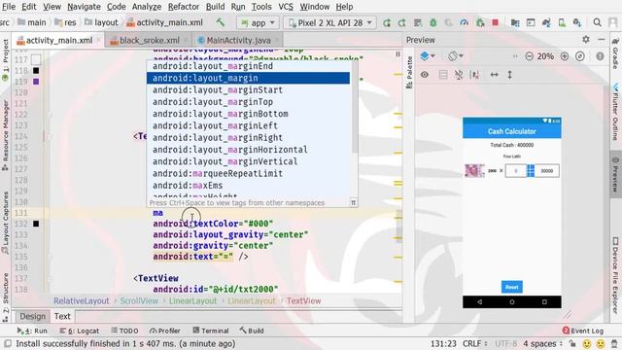Viewport: 622px width, 350px height.
Task: Switch to MainActivity.java tab
Action: [238, 40]
